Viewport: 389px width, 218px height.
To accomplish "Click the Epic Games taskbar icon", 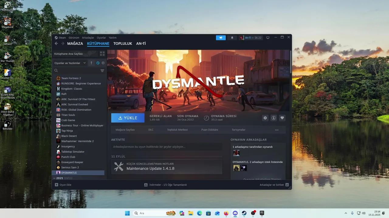I will point(262,213).
